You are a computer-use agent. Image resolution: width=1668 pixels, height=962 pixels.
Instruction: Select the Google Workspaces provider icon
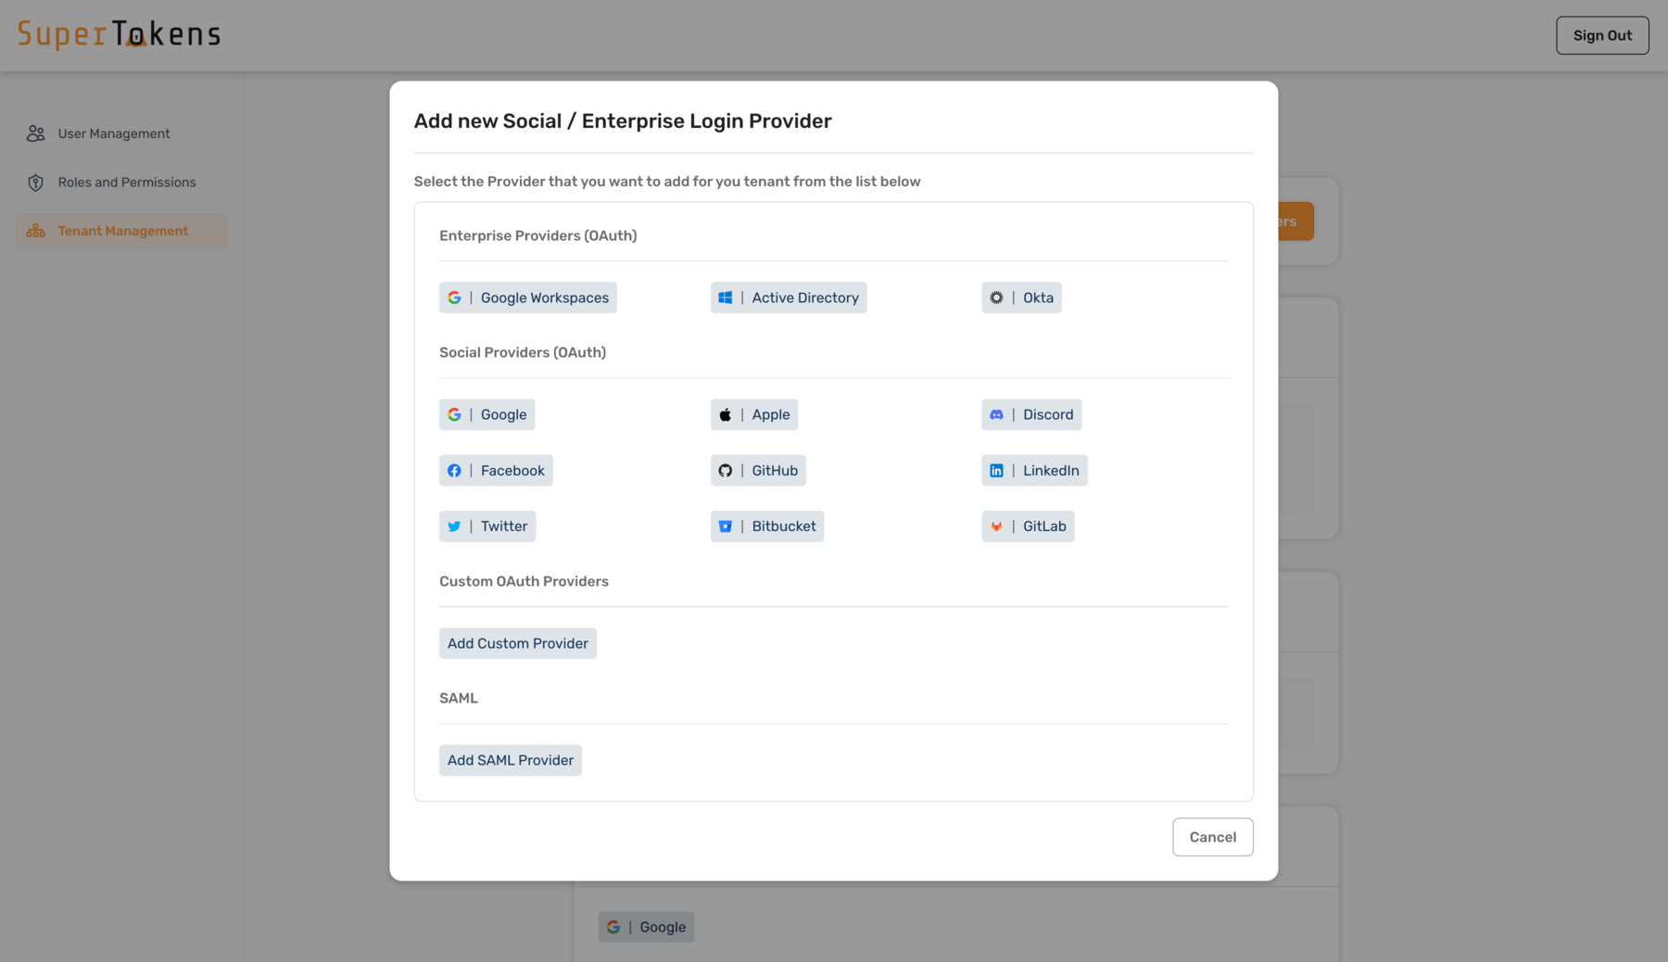pyautogui.click(x=454, y=297)
